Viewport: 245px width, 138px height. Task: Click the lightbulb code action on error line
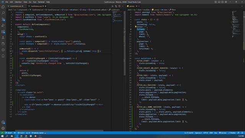pos(136,27)
